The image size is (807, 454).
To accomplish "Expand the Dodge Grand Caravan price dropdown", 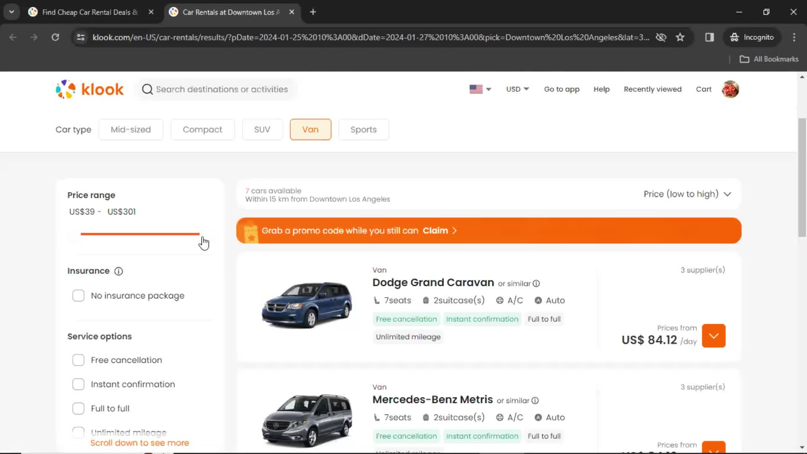I will click(714, 335).
